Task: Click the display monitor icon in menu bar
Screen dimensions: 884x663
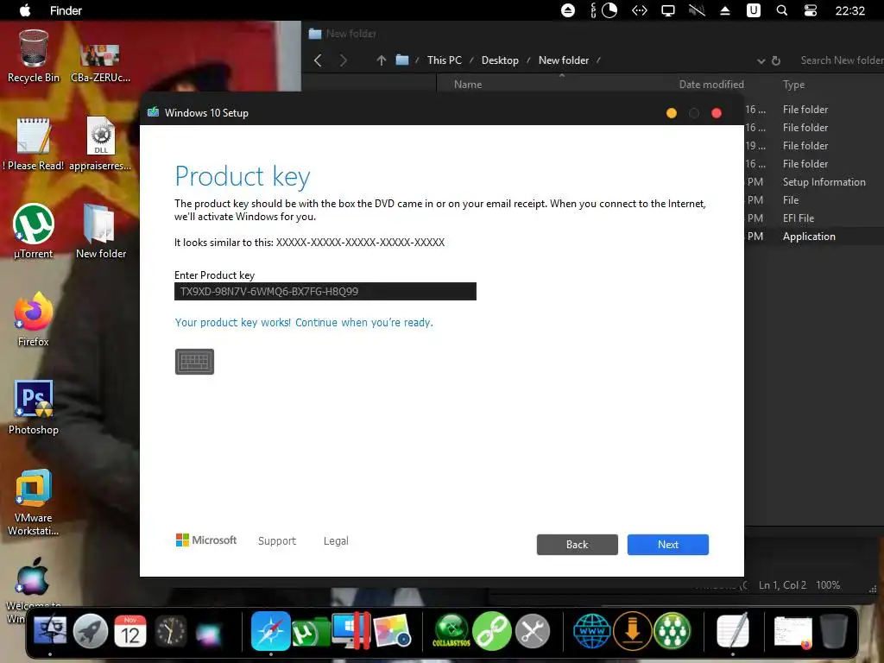Action: (x=668, y=10)
